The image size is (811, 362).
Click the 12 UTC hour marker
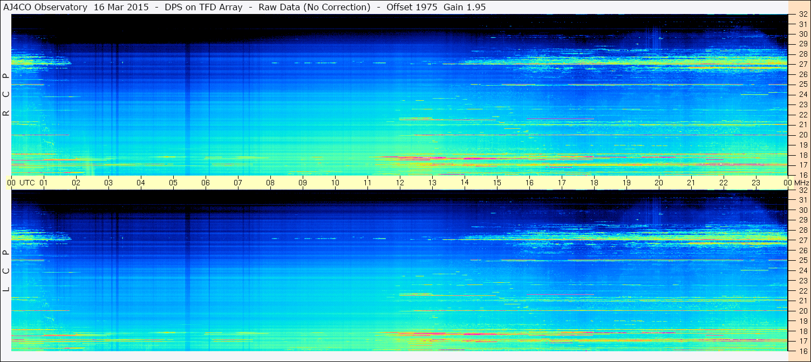click(400, 183)
